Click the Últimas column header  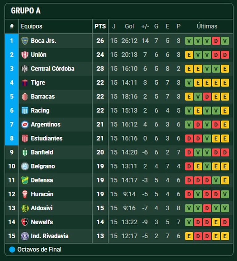[207, 26]
